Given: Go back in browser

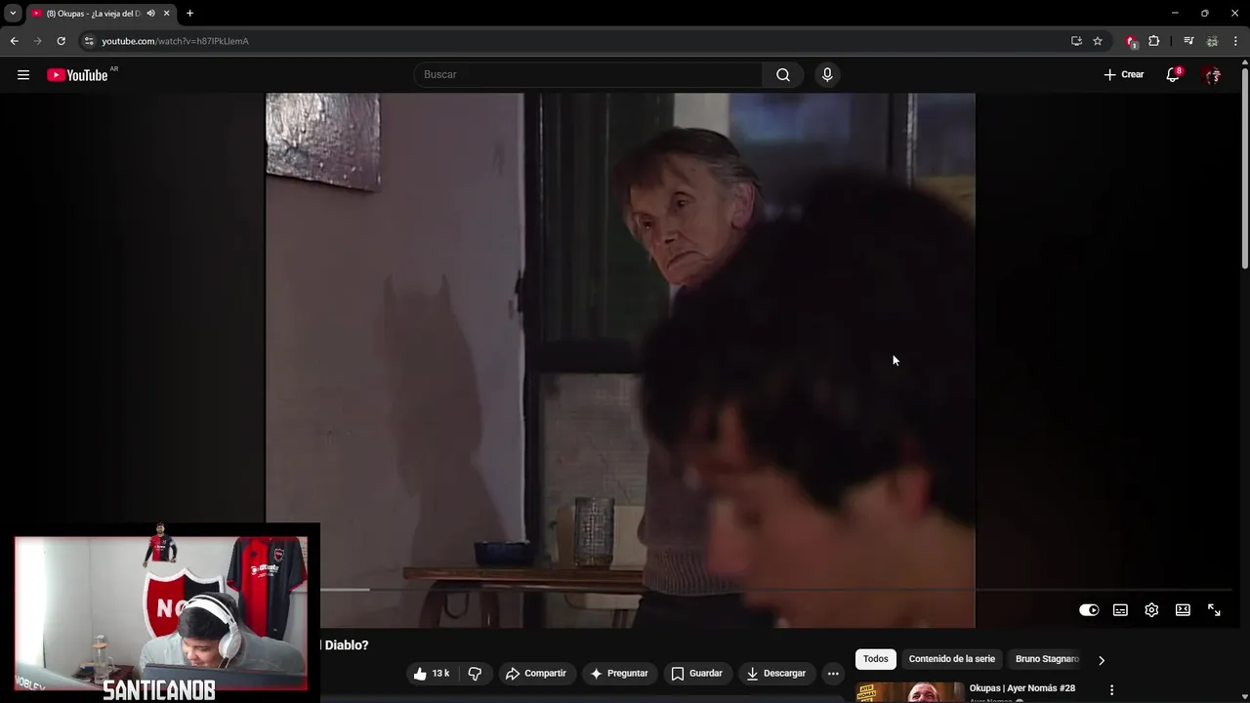Looking at the screenshot, I should 15,41.
